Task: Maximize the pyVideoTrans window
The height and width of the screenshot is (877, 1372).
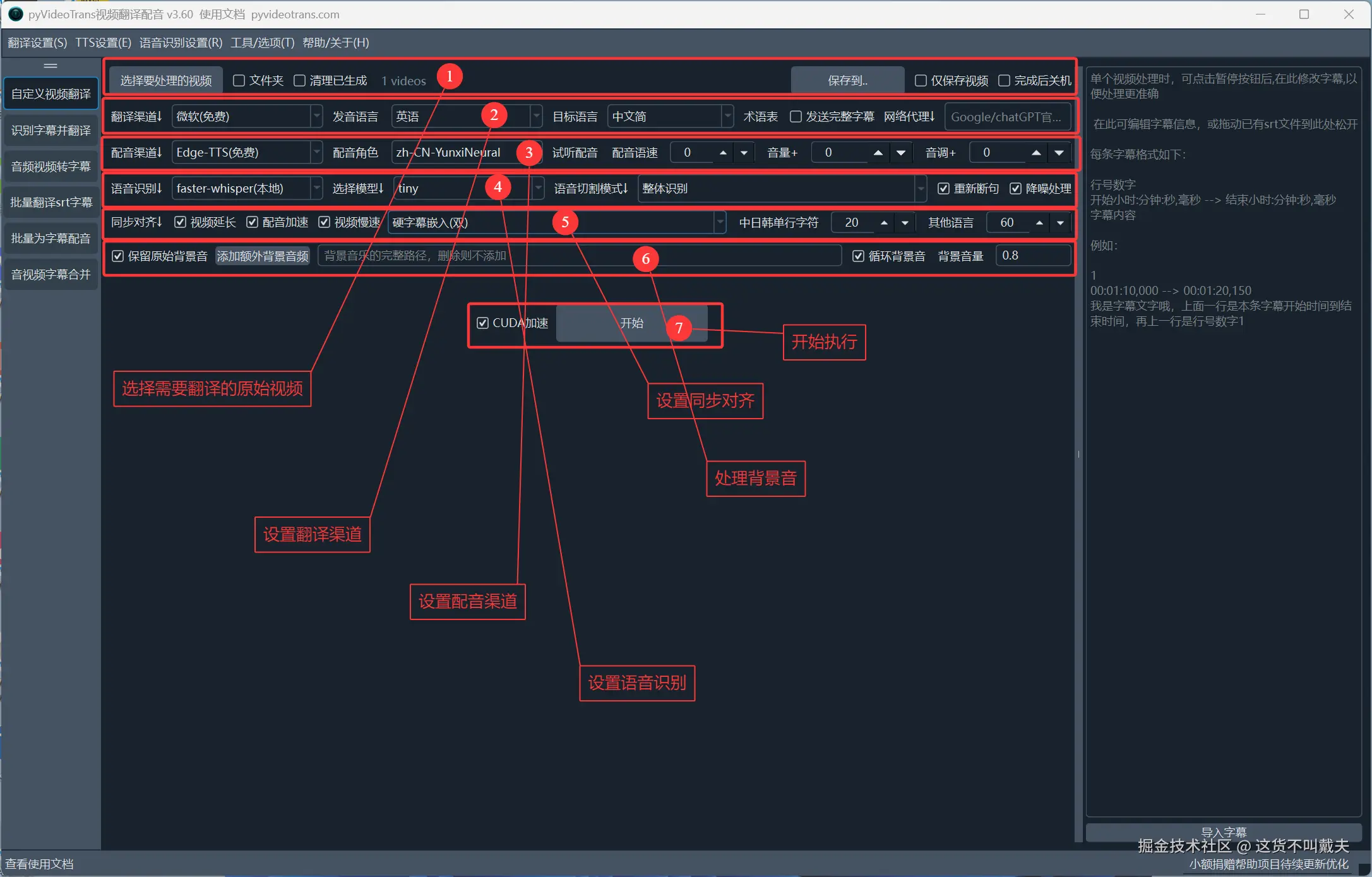Action: point(1304,14)
